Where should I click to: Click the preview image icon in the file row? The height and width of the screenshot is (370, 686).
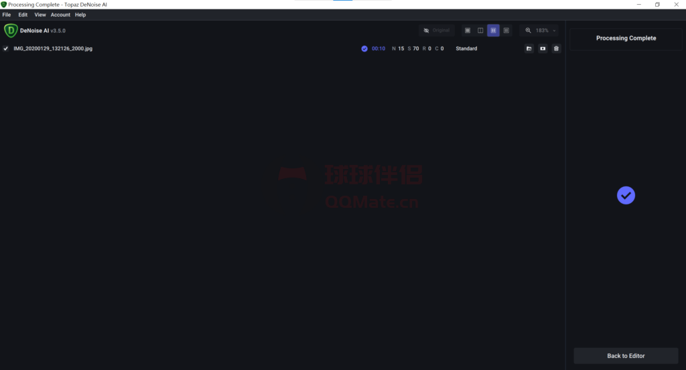coord(543,49)
